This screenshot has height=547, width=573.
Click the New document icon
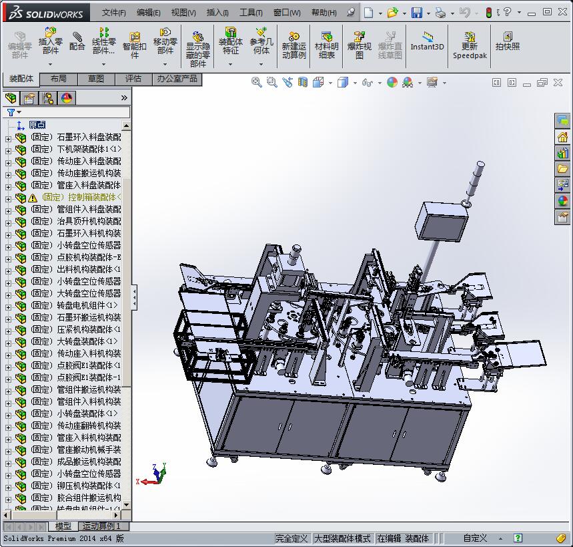368,13
